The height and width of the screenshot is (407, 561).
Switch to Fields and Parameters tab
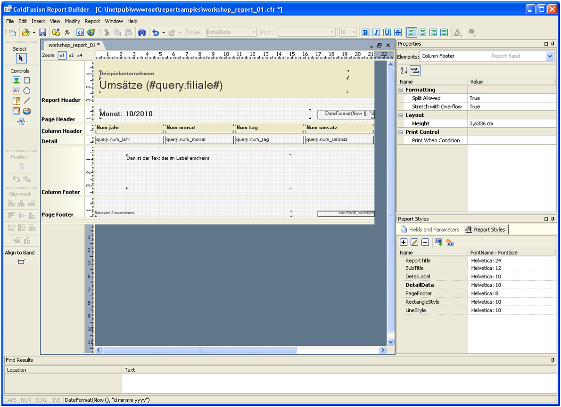(x=429, y=229)
